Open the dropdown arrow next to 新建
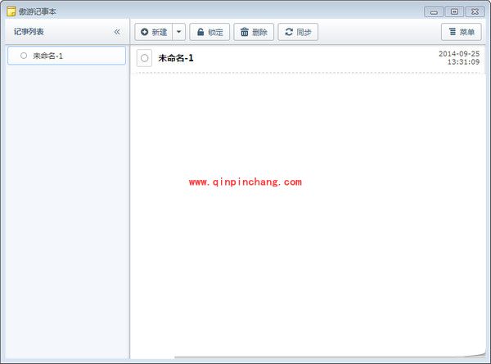 click(x=178, y=32)
